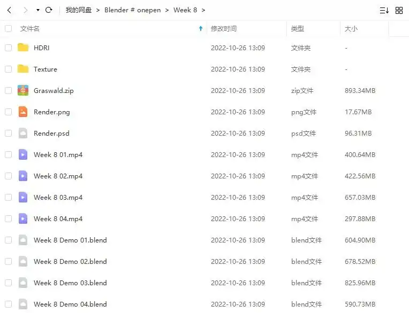The image size is (409, 313).
Task: Click the Week 8 Demo 01.blend file icon
Action: (x=22, y=240)
